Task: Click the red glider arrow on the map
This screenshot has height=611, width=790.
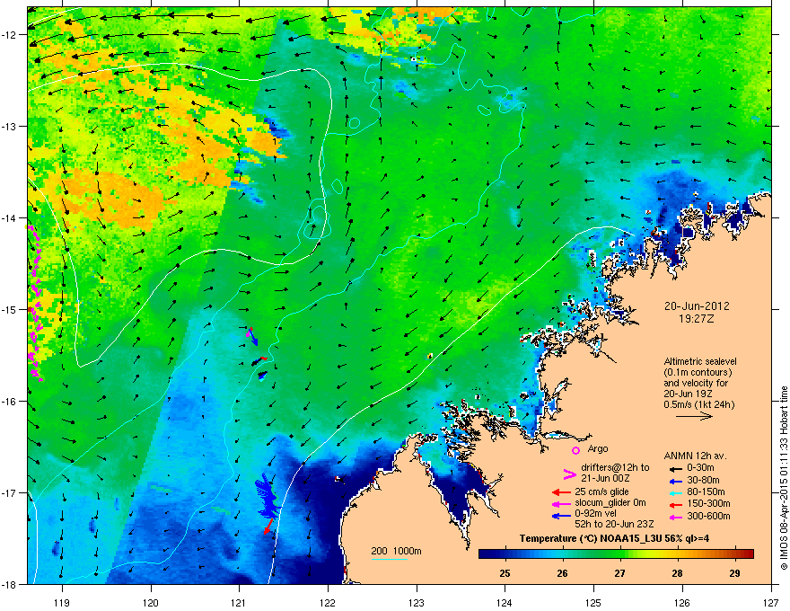Action: click(268, 527)
